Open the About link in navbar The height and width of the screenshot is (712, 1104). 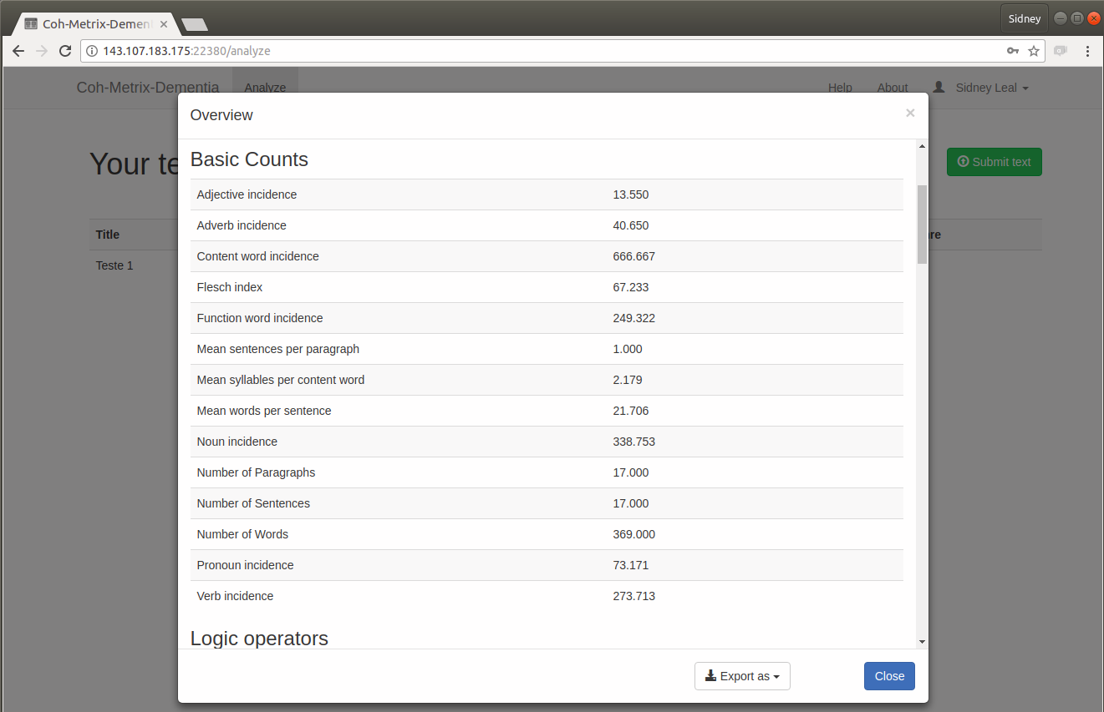(893, 88)
